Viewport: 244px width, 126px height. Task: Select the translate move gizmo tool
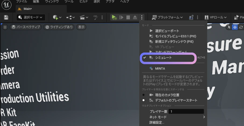point(235,27)
